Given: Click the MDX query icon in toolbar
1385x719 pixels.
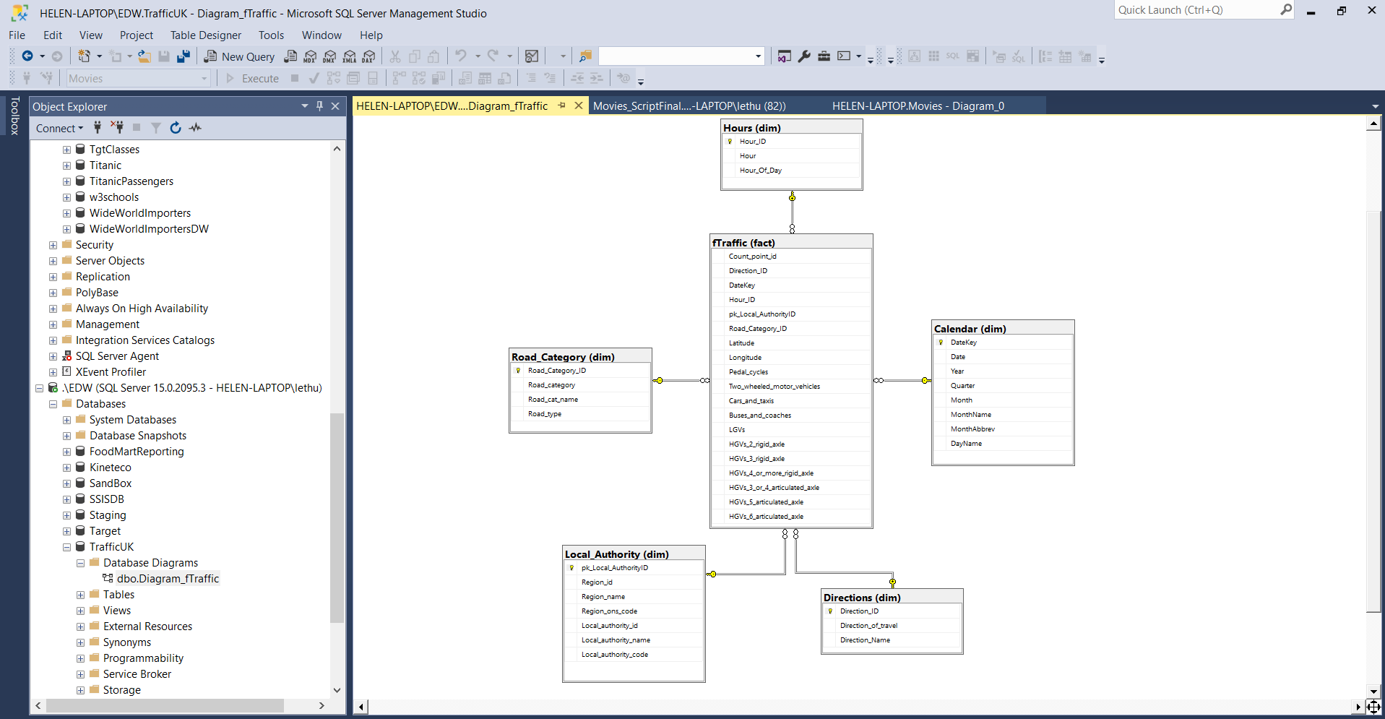Looking at the screenshot, I should coord(310,56).
